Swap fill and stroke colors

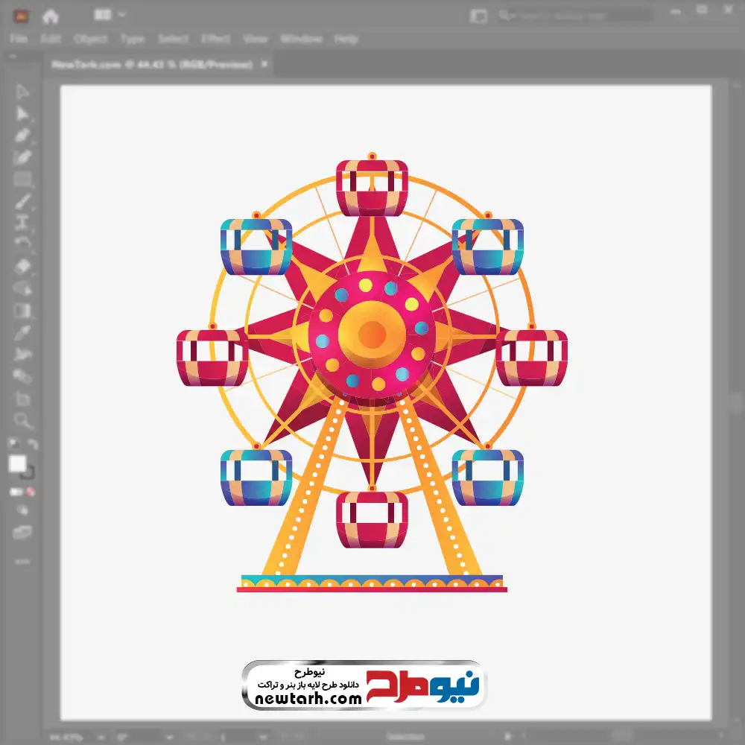(33, 445)
